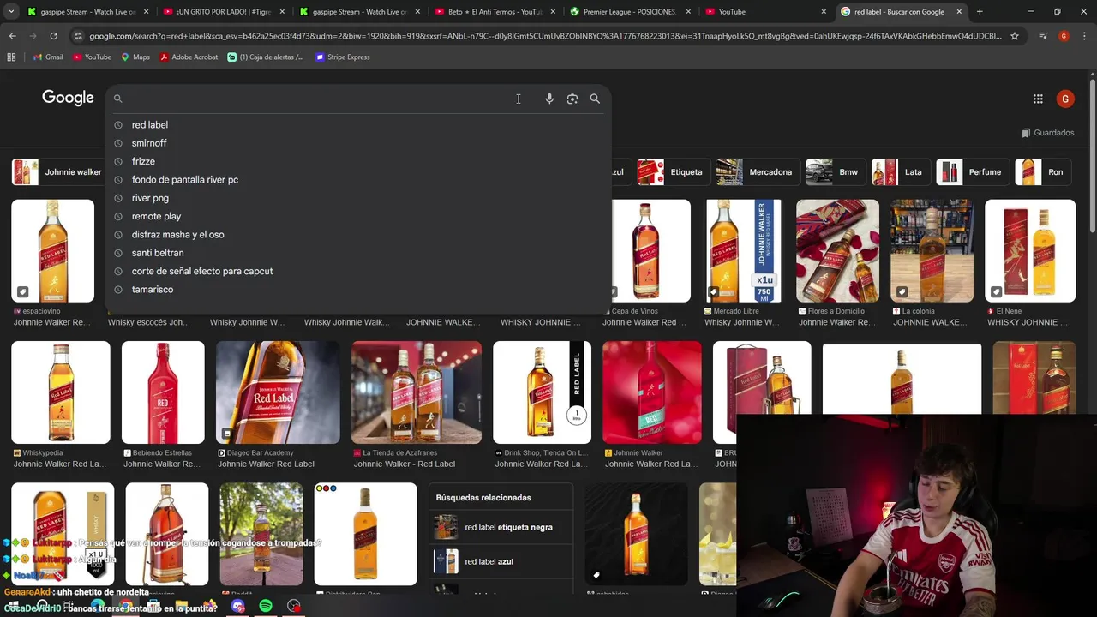Choose 'corte de señal efecto para capcut'
Image resolution: width=1097 pixels, height=617 pixels.
(x=358, y=271)
